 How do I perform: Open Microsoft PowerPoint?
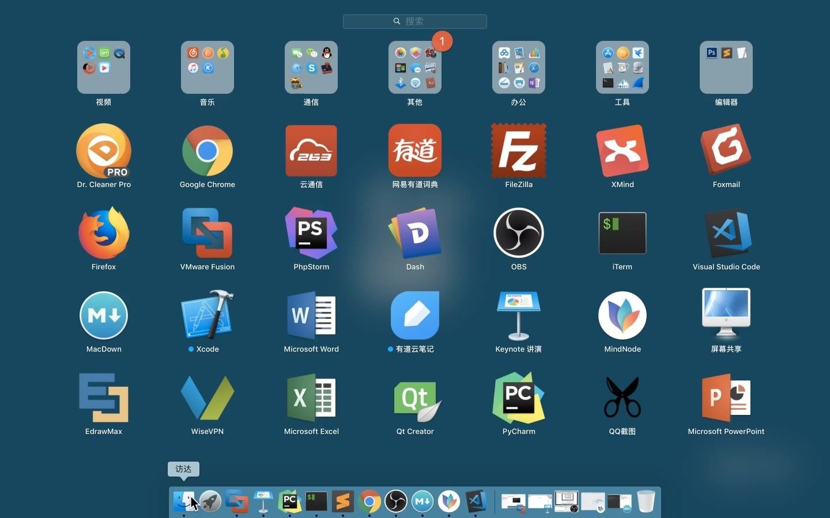[726, 398]
